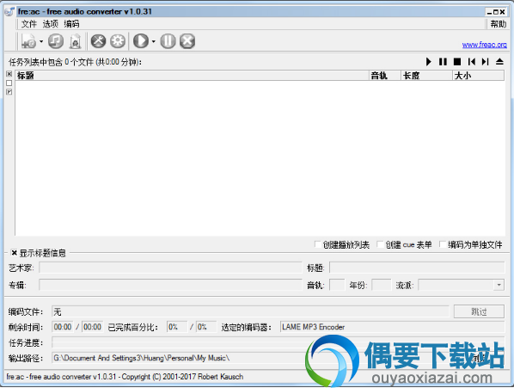The width and height of the screenshot is (514, 388).
Task: Click the fre:ac app icon in title bar
Action: (9, 11)
